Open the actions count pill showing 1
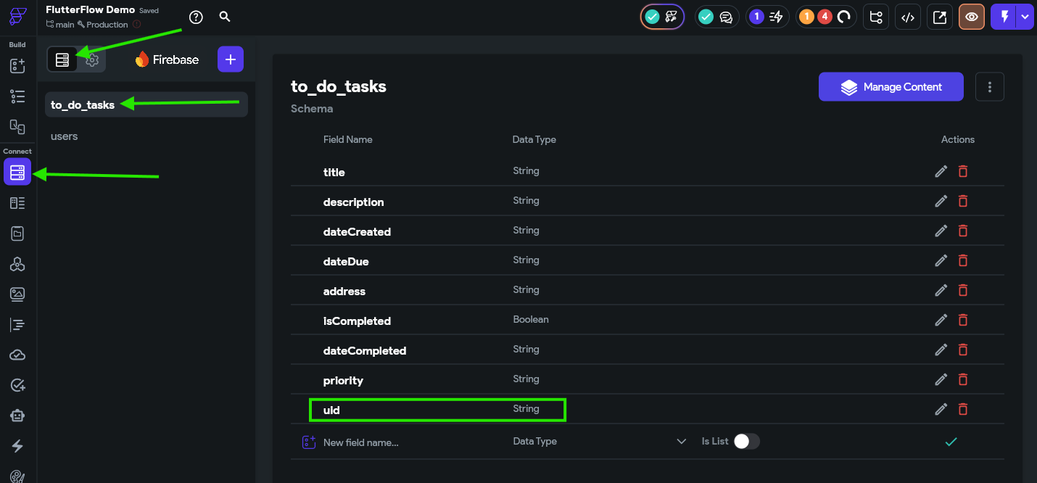The image size is (1037, 483). tap(767, 17)
